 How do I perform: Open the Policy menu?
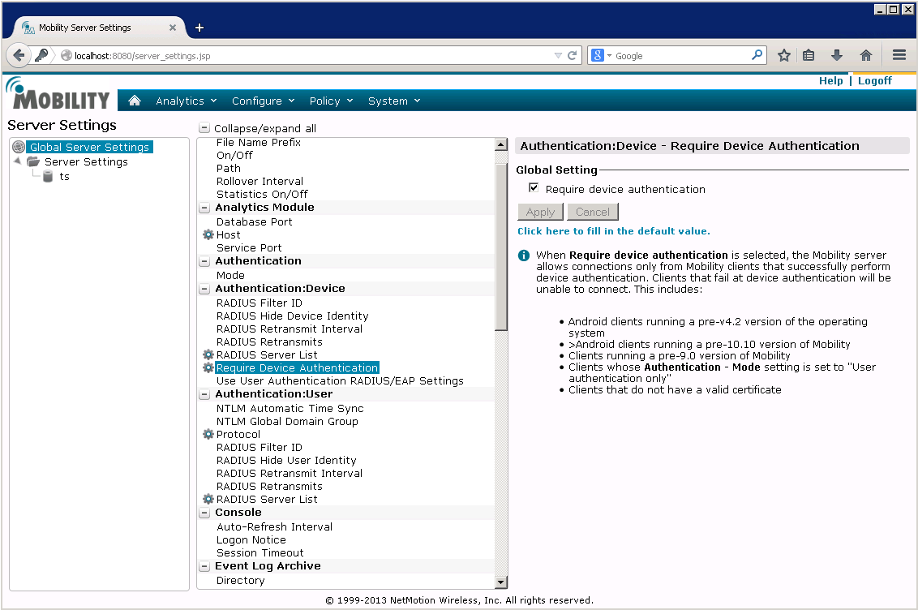pos(331,101)
